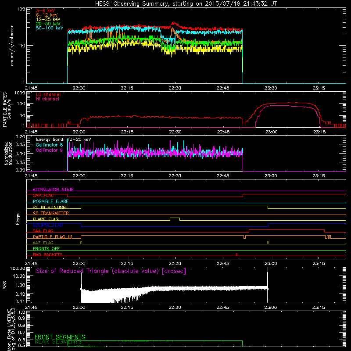Image resolution: width=351 pixels, height=351 pixels.
Task: Click the ECLIPSE_FLAG label
Action: pos(48,225)
